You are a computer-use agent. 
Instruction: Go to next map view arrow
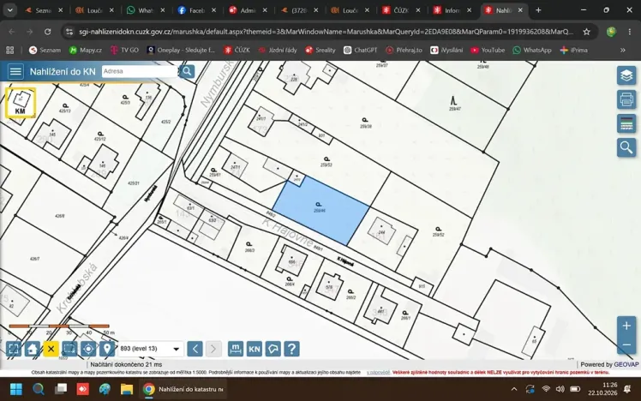pyautogui.click(x=213, y=349)
